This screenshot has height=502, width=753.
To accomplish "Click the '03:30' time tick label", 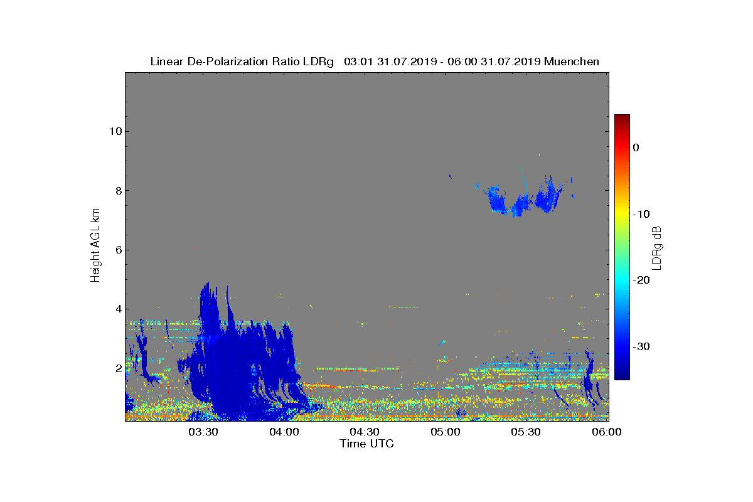I will pyautogui.click(x=203, y=432).
